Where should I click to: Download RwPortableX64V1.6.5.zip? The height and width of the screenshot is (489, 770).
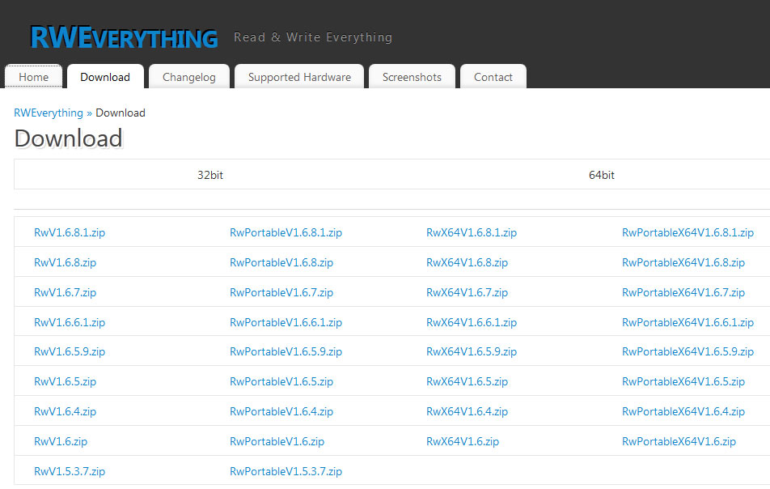[683, 381]
